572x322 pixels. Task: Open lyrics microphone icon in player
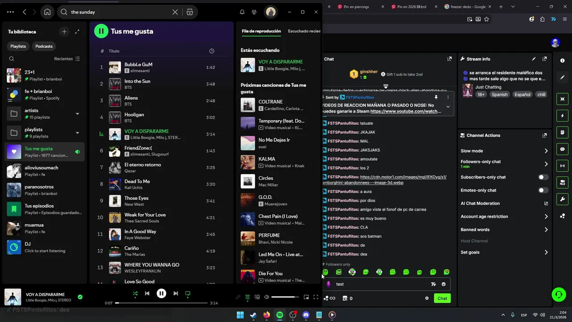click(x=238, y=297)
